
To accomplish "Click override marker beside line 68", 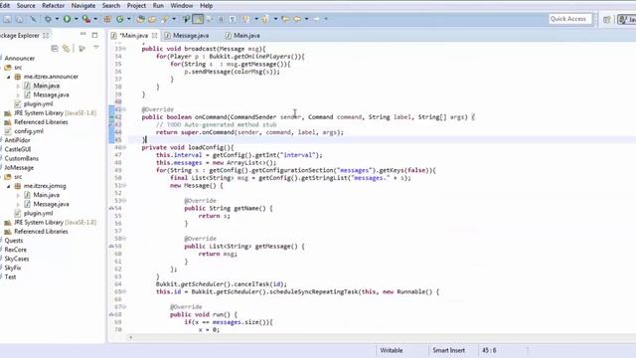I will coord(111,314).
